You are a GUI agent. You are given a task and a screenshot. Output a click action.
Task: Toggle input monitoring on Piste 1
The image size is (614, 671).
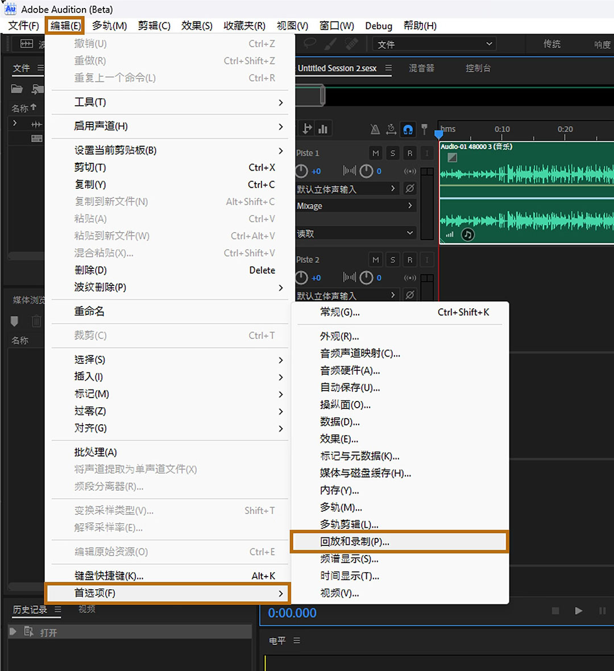tap(426, 153)
